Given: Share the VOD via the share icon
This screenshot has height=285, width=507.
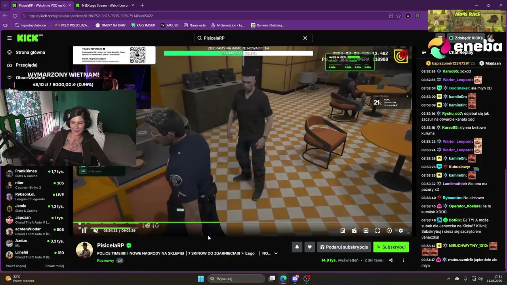Looking at the screenshot, I should pos(391,260).
